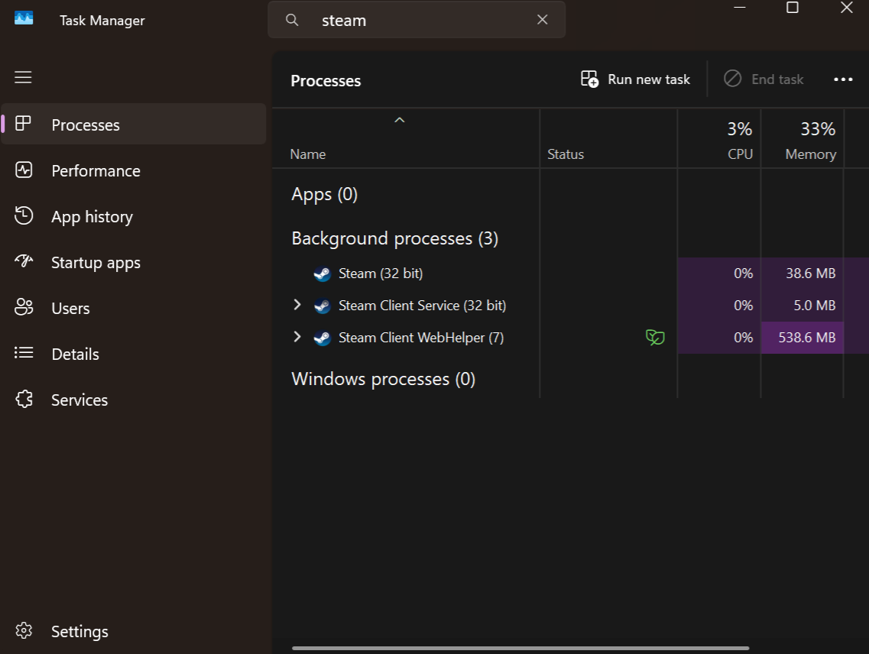Expand the Steam Client WebHelper group
Image resolution: width=869 pixels, height=654 pixels.
coord(297,337)
